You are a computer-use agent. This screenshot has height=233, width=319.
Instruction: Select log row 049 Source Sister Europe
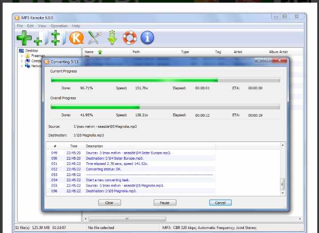(131, 153)
